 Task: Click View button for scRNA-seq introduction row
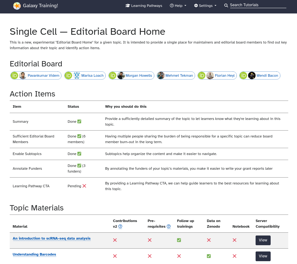tap(263, 240)
